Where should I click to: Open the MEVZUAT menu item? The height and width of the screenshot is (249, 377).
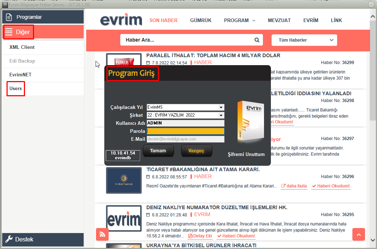279,20
